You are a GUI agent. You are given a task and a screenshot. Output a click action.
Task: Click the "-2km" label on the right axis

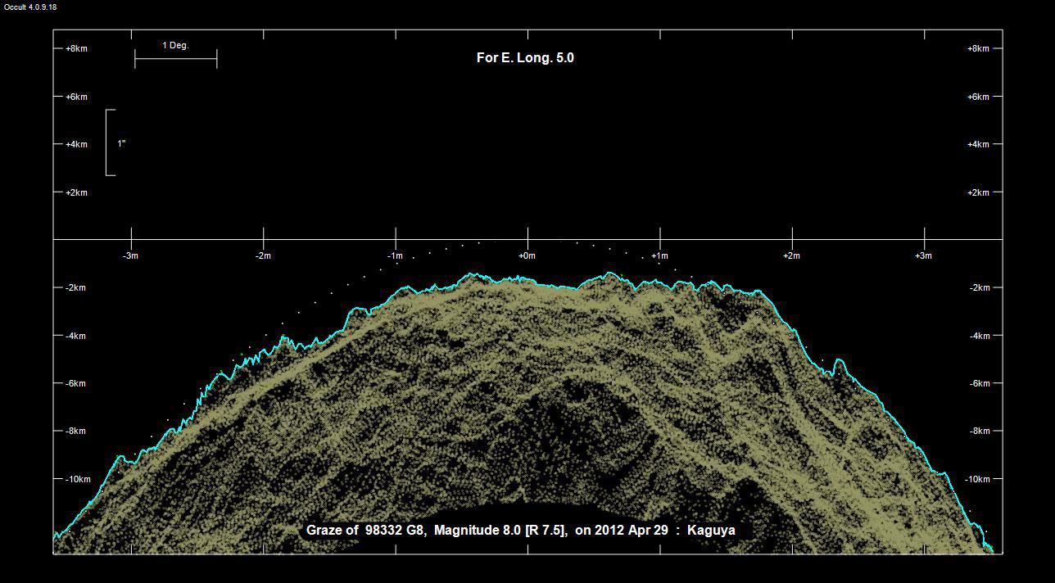(980, 287)
